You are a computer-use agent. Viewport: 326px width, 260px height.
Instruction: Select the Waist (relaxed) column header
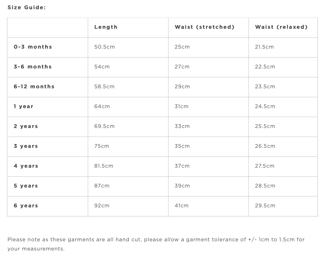281,27
